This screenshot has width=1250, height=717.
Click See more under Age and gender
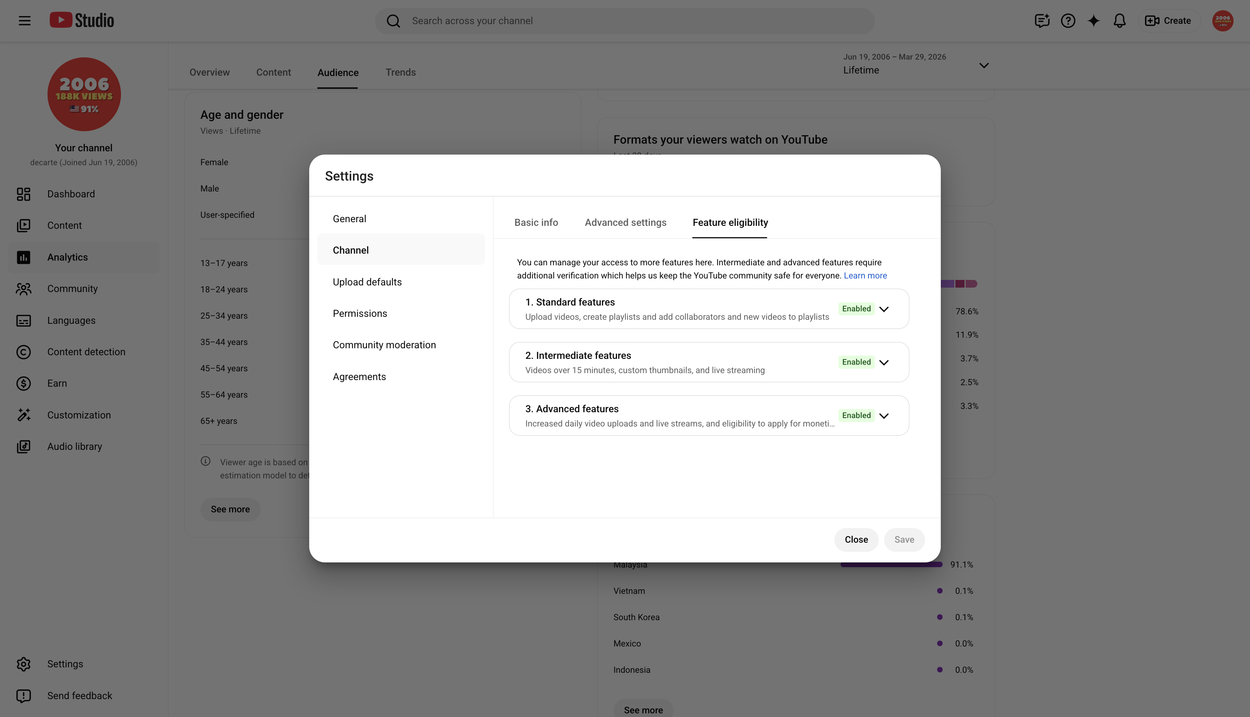(x=230, y=509)
